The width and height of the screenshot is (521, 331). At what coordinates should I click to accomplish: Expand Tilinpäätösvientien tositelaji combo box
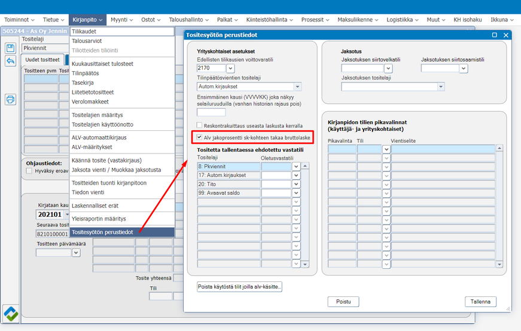coord(297,87)
